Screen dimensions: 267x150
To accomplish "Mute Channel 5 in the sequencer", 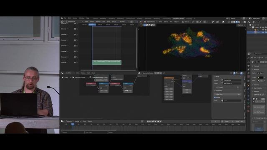I will tap(75, 40).
